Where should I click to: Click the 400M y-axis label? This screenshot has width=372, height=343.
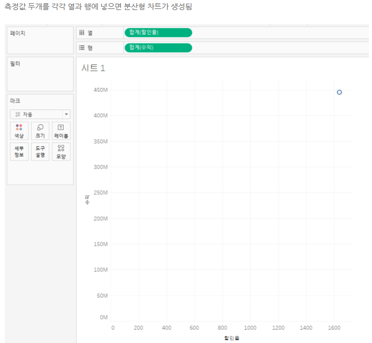100,115
